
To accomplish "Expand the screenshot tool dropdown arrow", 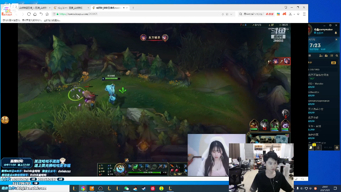I will coord(294,14).
